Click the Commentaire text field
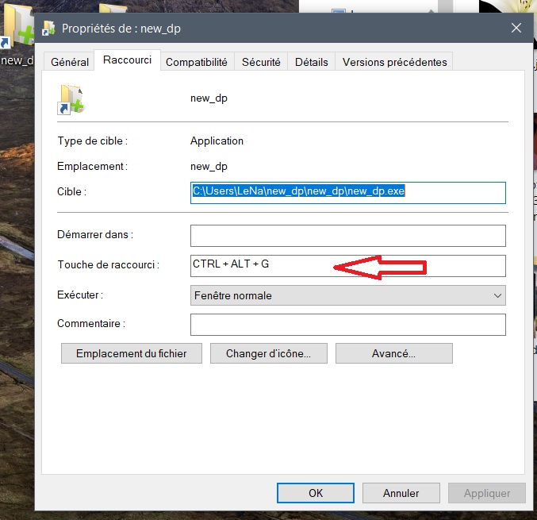The height and width of the screenshot is (520, 537). tap(347, 325)
